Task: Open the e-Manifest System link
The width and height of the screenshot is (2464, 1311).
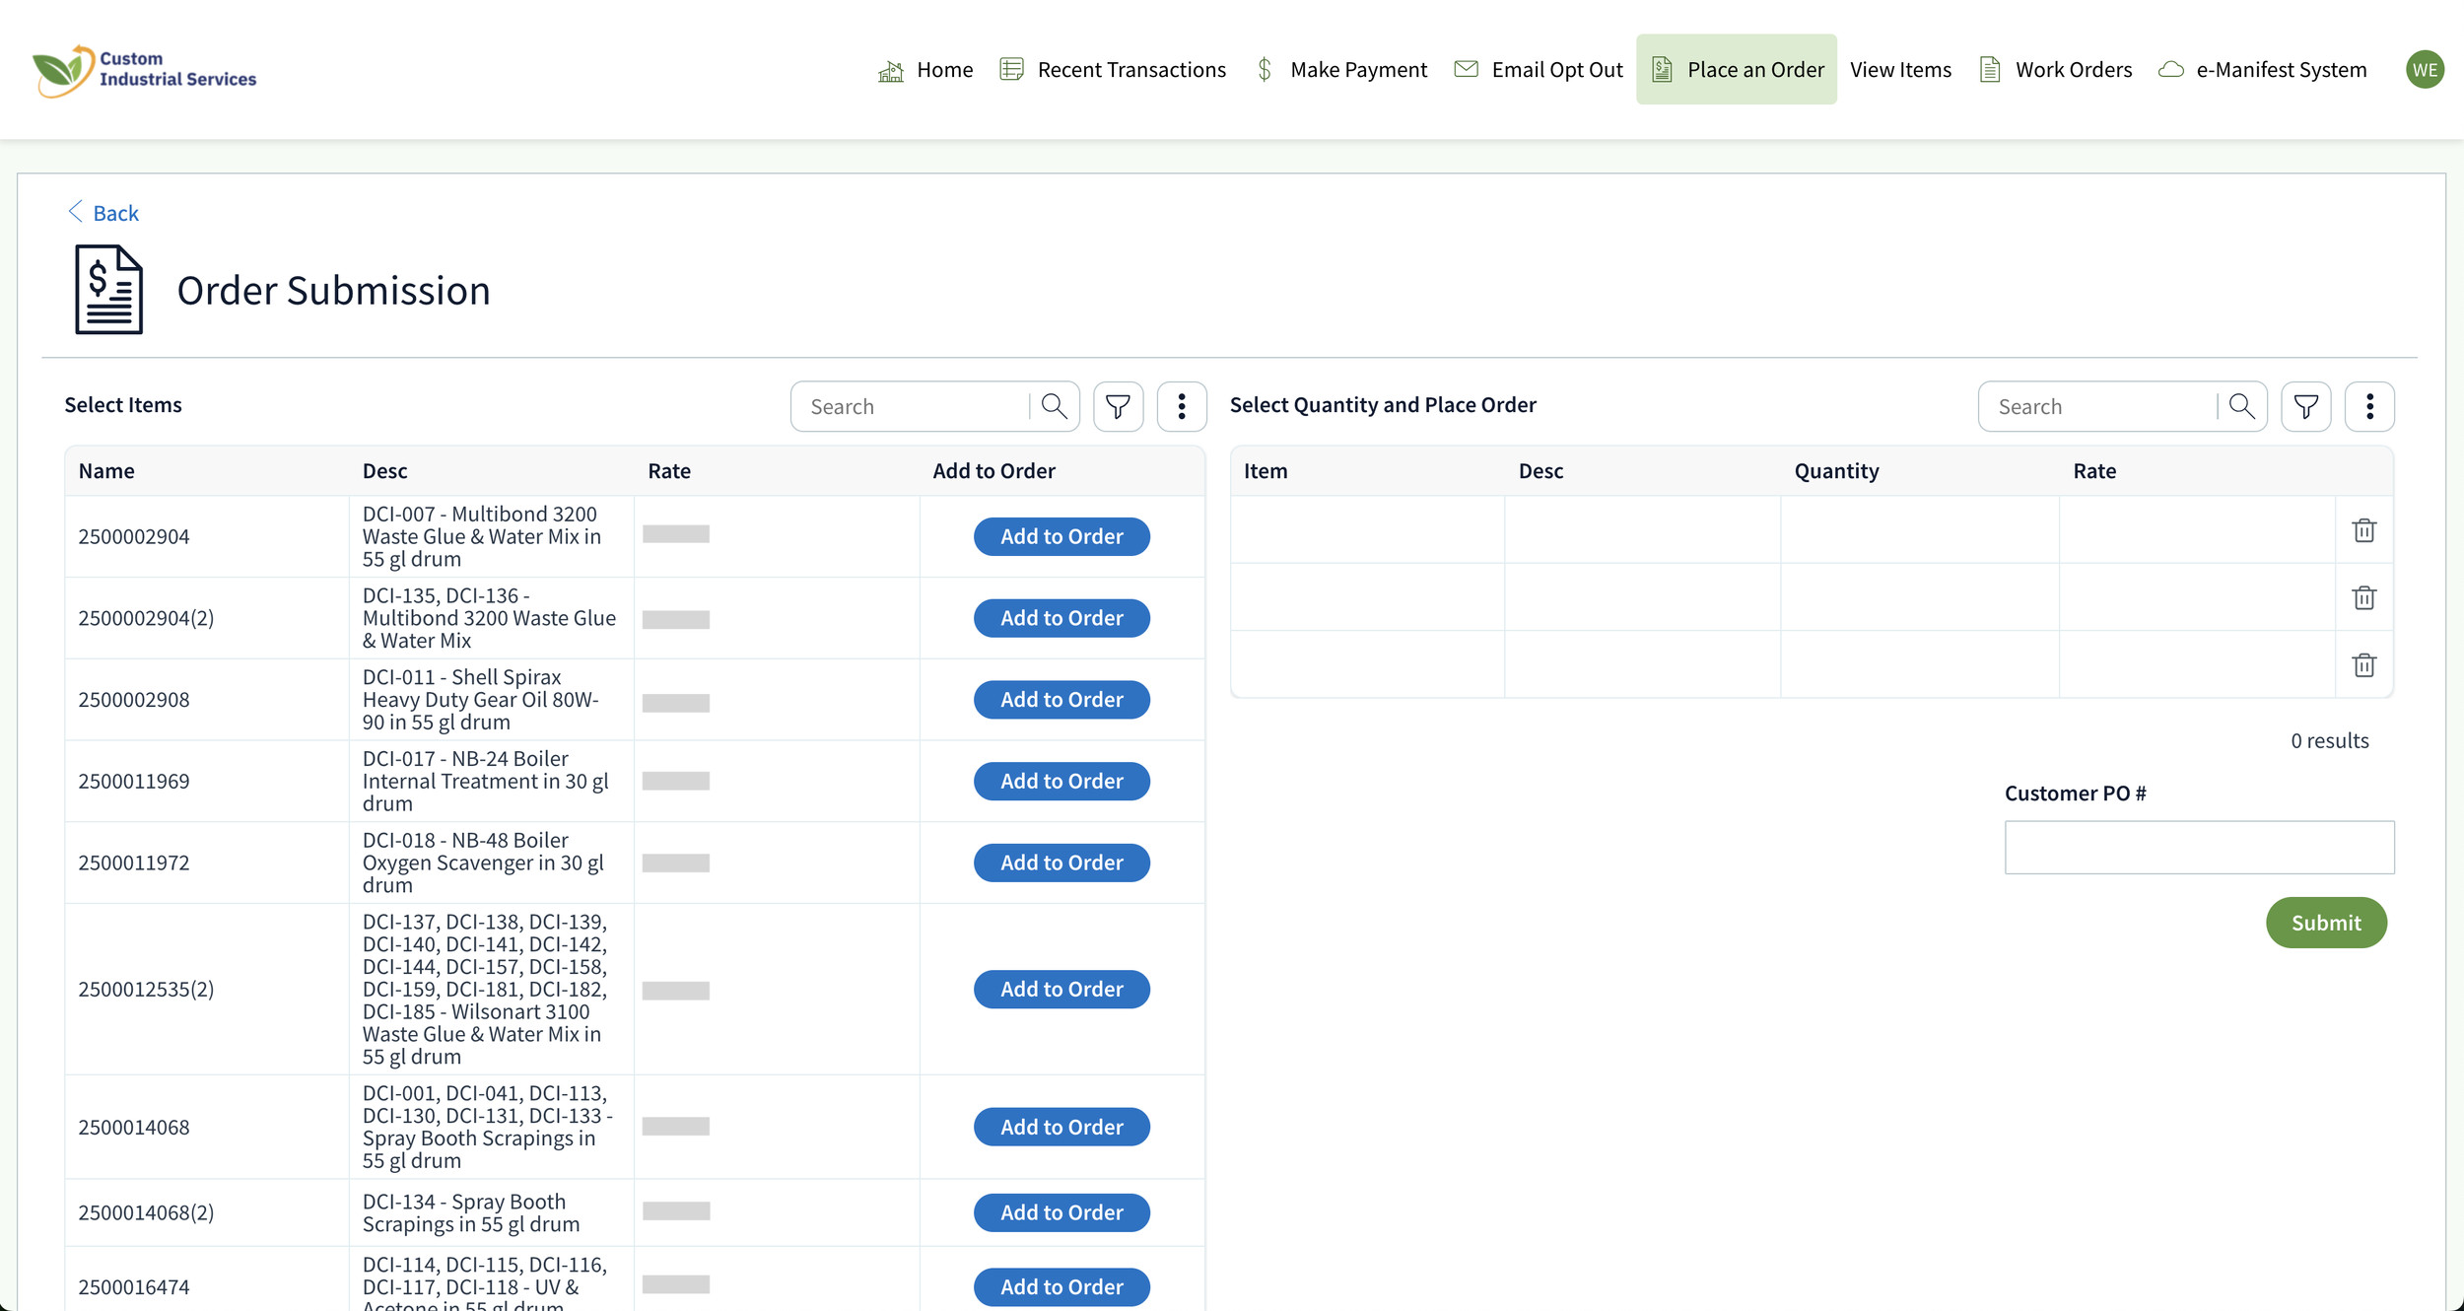Action: point(2262,70)
